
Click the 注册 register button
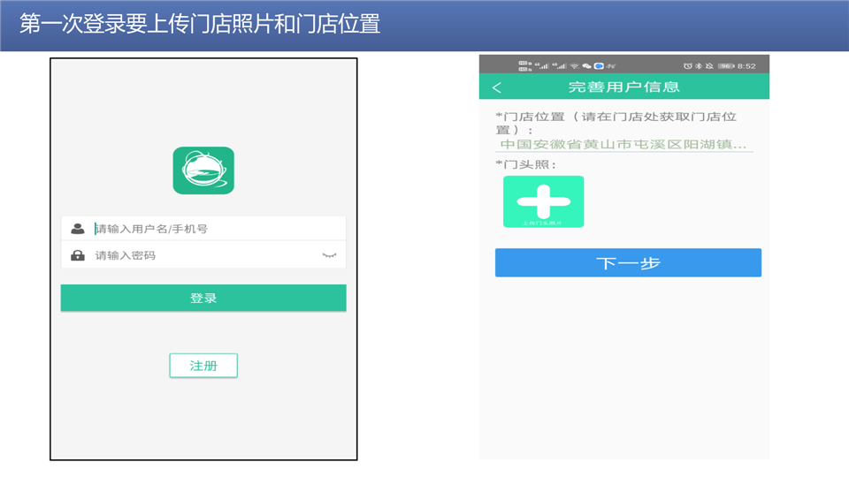[x=203, y=366]
